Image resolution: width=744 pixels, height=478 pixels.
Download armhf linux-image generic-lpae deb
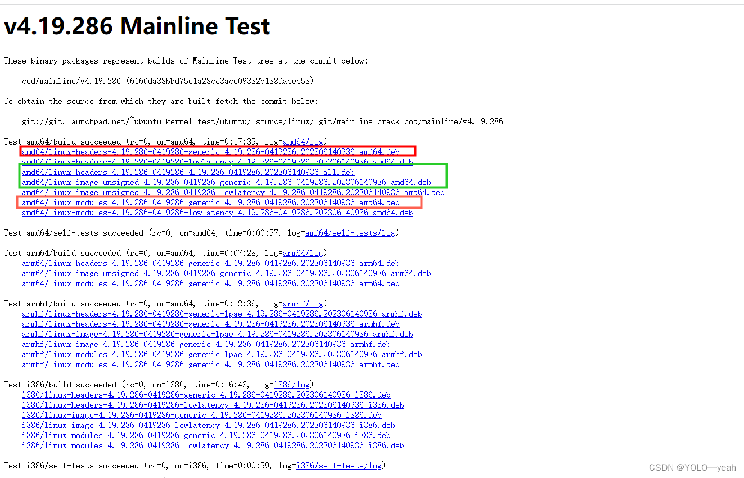click(218, 334)
